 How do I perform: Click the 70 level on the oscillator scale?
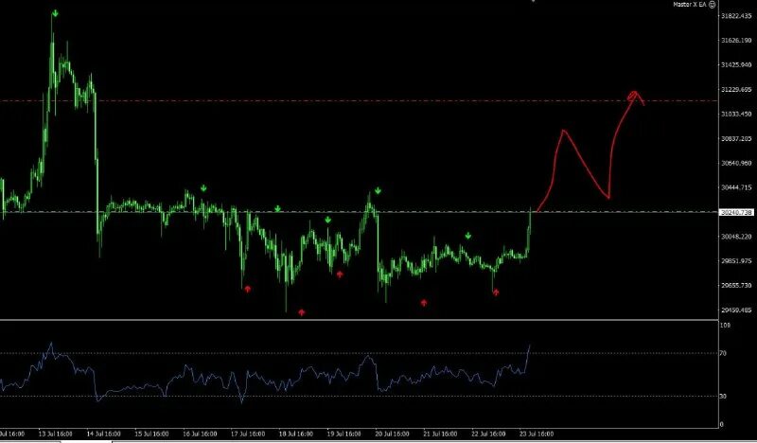pyautogui.click(x=723, y=354)
